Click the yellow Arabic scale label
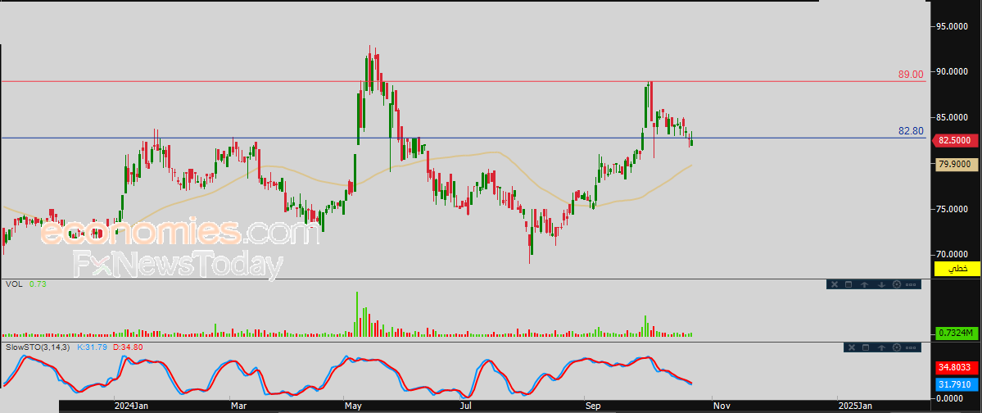982x413 pixels. tap(957, 268)
